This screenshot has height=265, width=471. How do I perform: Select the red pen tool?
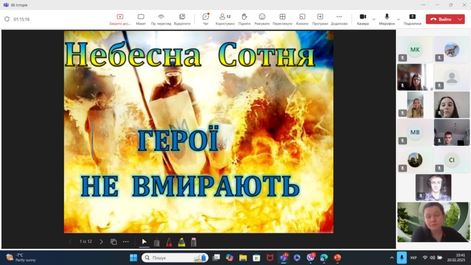coord(169,242)
